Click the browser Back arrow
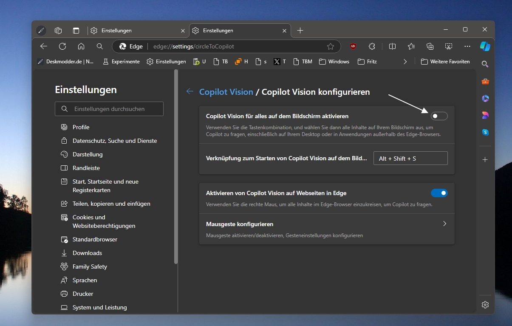 43,46
